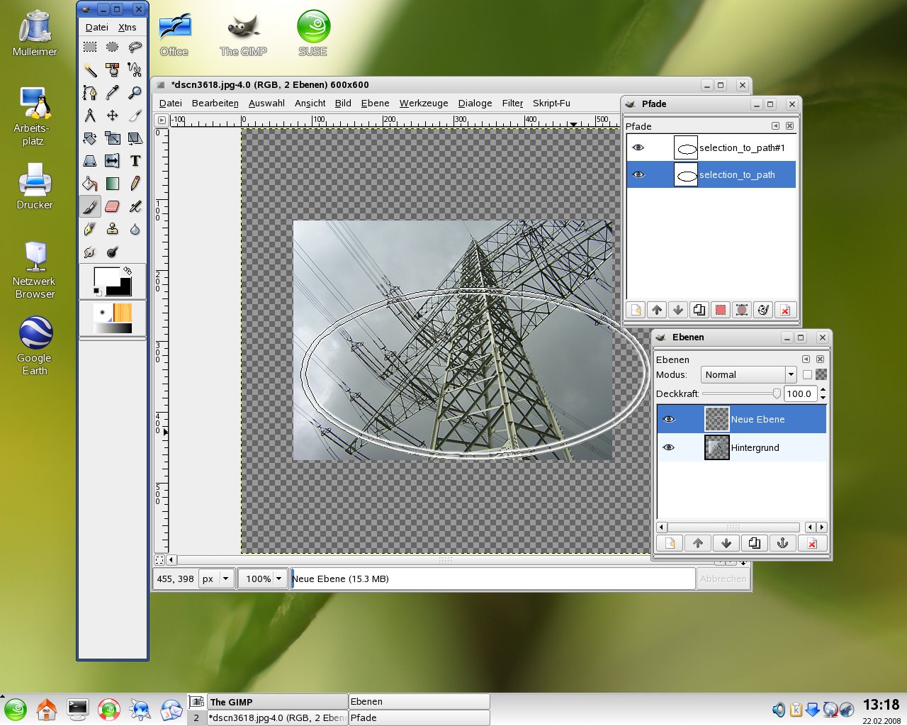Delete layer button in Ebenen panel
Screen dimensions: 907x726
pyautogui.click(x=812, y=543)
